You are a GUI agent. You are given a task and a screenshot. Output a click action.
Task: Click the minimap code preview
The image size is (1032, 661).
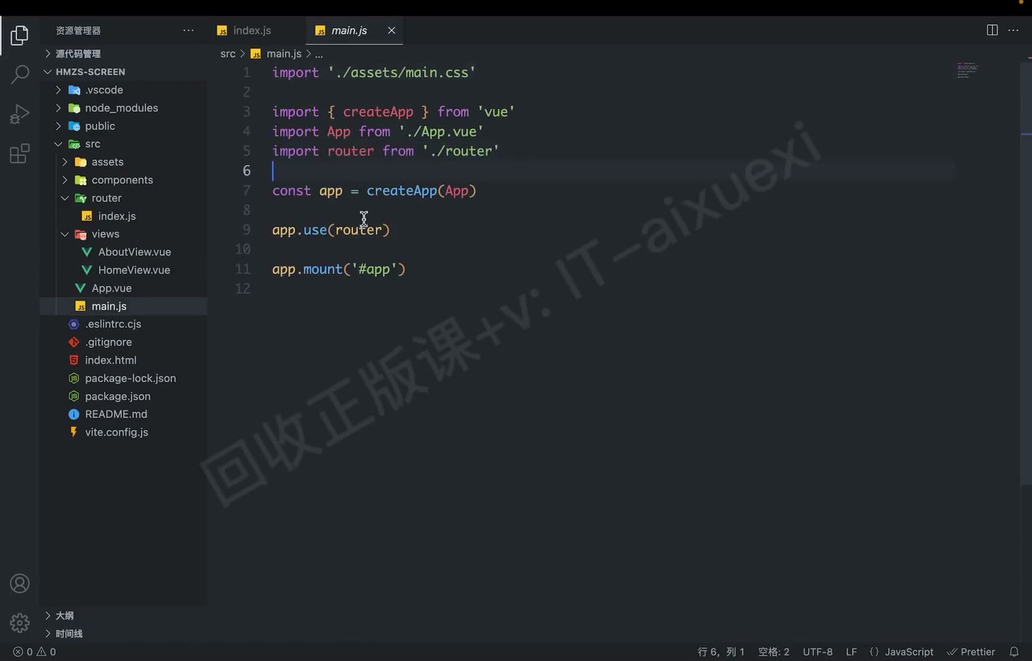[x=967, y=70]
